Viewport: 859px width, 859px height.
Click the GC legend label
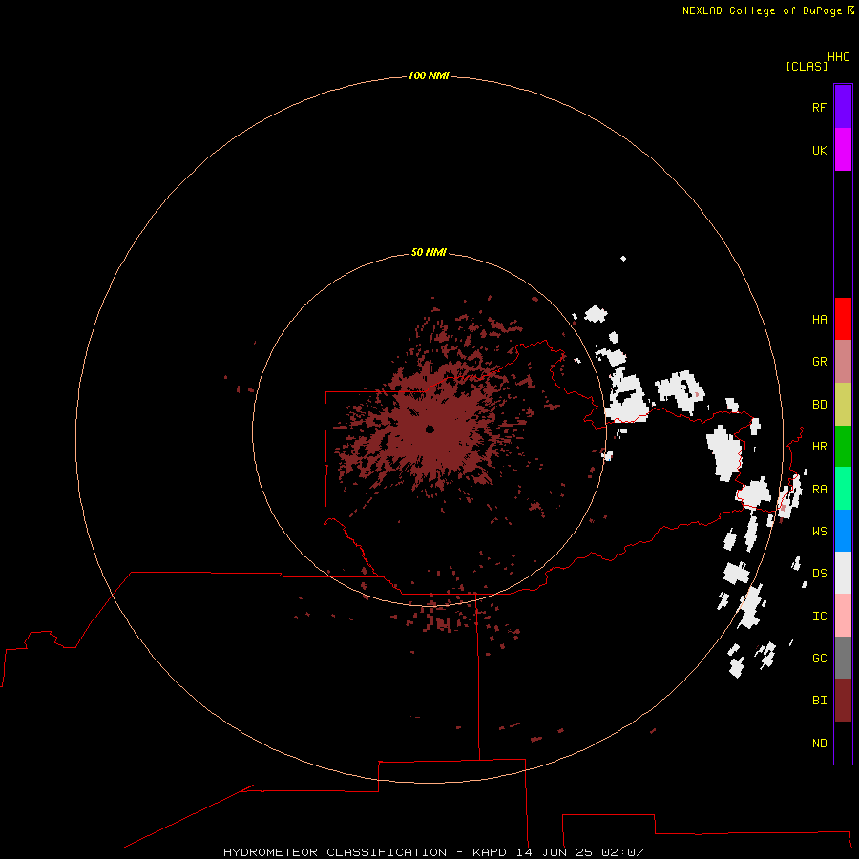click(x=819, y=658)
